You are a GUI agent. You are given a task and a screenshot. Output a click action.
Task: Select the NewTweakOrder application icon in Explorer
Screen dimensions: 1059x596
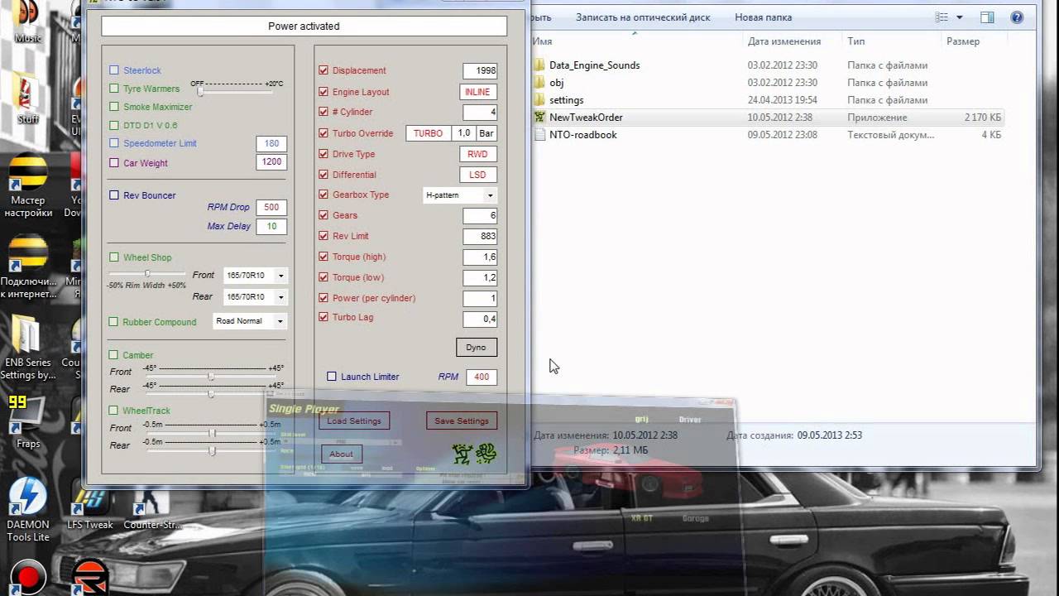540,118
